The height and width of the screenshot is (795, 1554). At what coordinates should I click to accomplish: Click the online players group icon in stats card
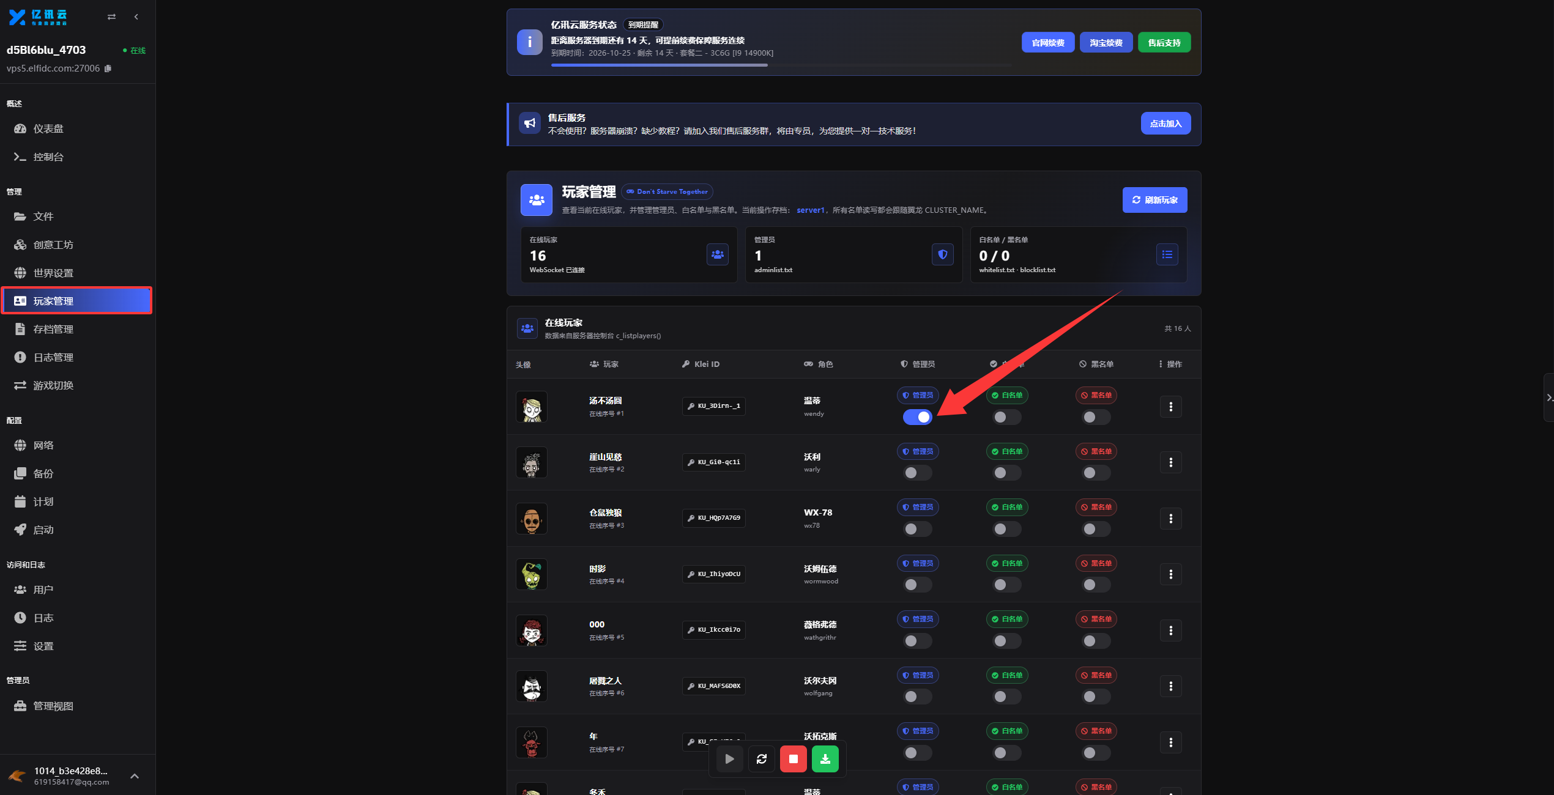[717, 254]
